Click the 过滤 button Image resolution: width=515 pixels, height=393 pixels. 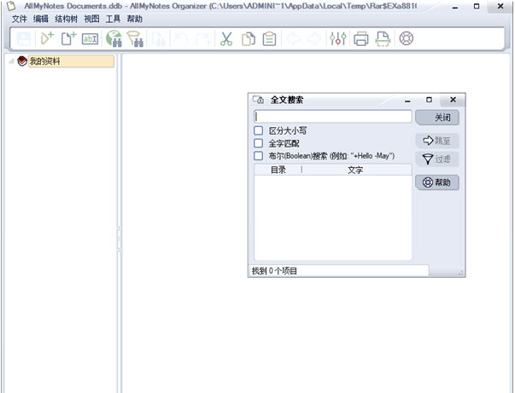[x=437, y=159]
